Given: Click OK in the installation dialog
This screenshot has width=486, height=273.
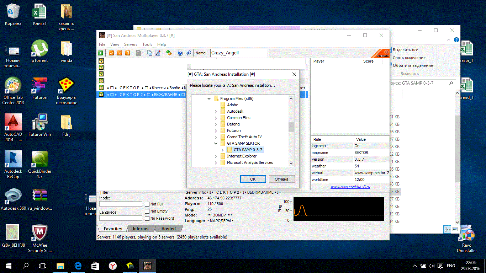Looking at the screenshot, I should pyautogui.click(x=253, y=179).
